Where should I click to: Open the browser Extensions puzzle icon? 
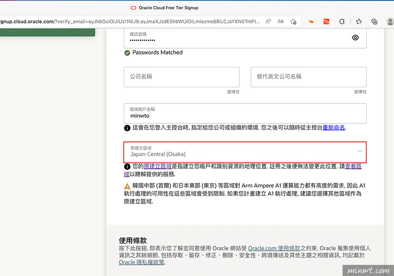[342, 22]
